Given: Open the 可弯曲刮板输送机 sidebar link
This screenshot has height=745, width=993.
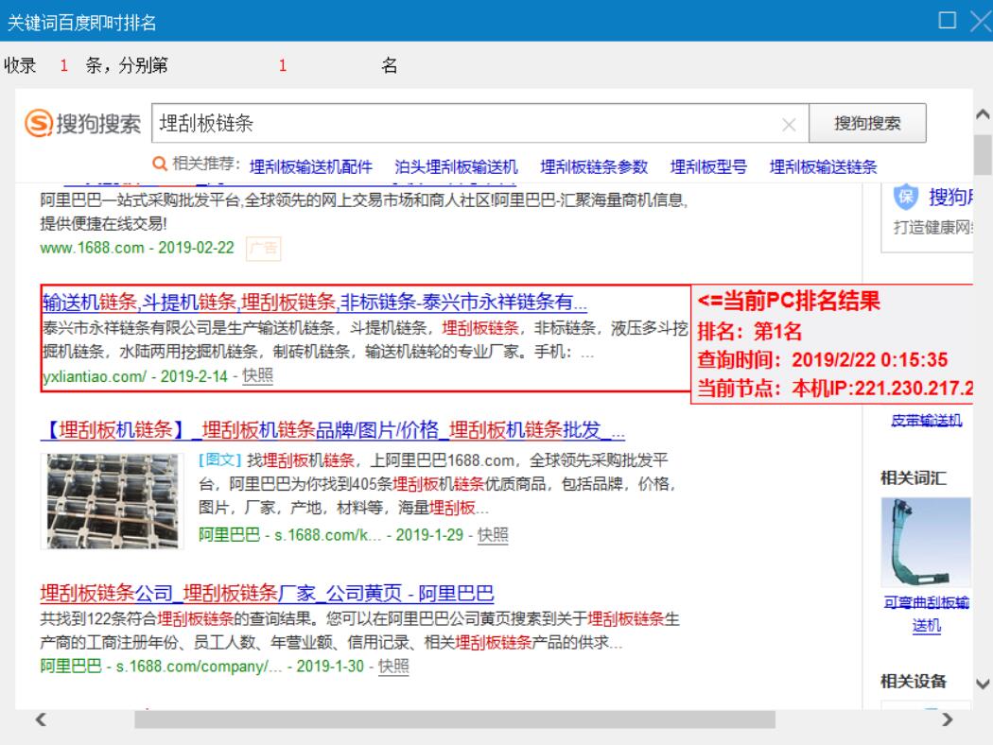Looking at the screenshot, I should [926, 614].
